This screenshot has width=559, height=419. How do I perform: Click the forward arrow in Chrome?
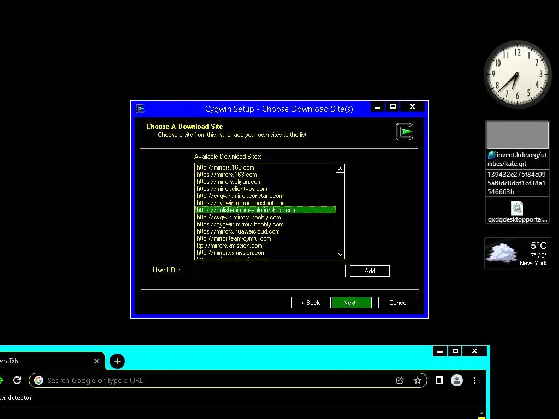(2, 380)
